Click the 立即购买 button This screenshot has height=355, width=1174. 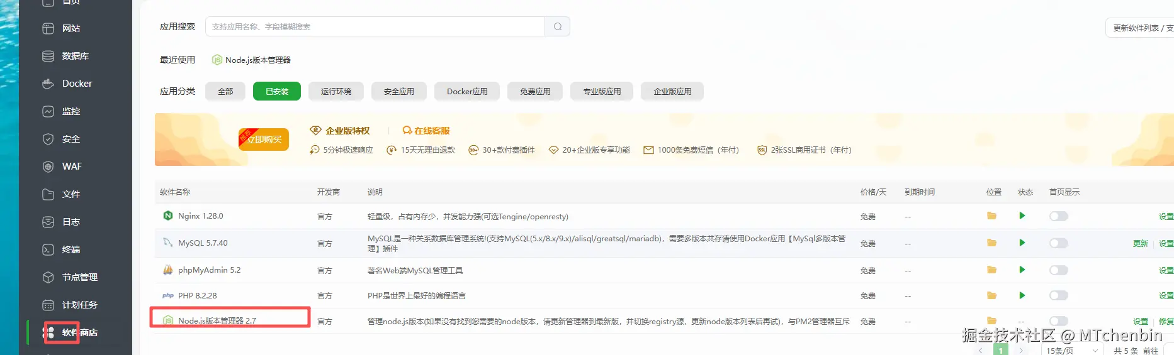click(x=264, y=139)
